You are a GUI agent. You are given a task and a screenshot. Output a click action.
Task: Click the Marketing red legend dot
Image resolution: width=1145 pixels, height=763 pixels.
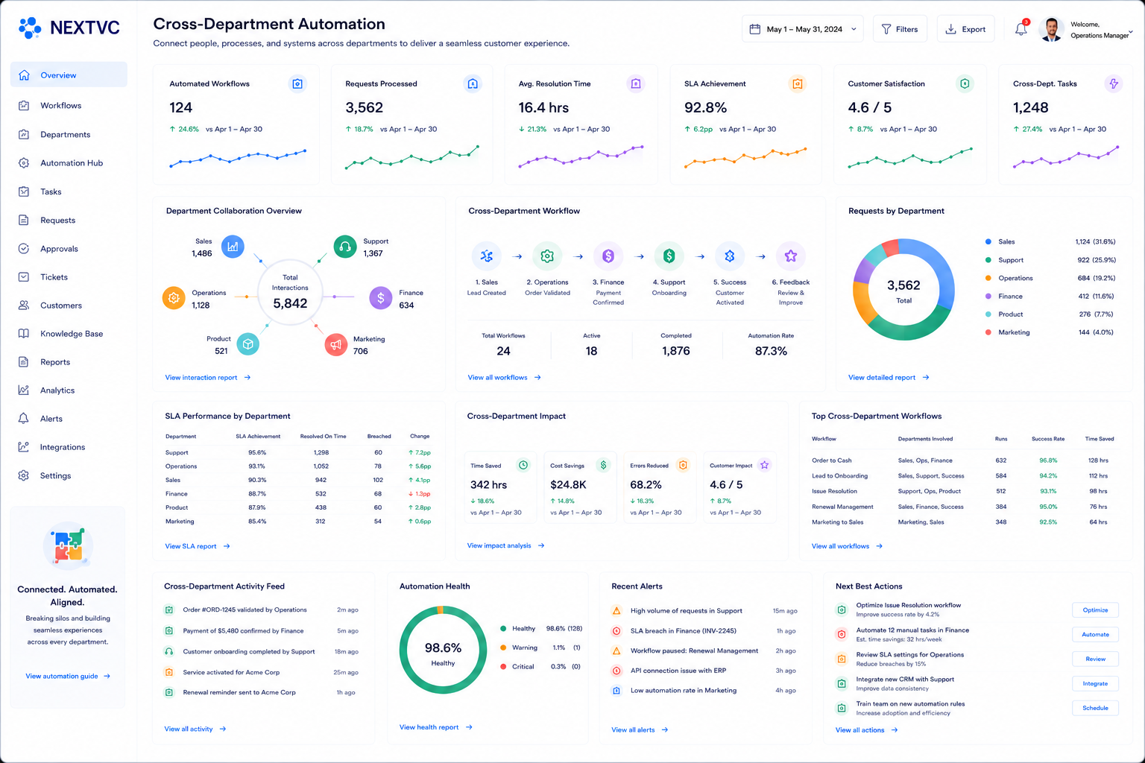(x=988, y=332)
